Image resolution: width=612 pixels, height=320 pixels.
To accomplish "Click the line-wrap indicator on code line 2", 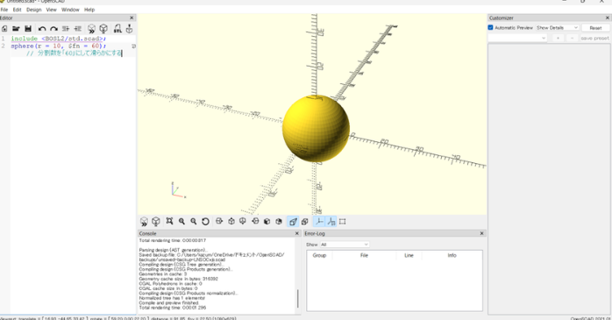I will point(133,46).
